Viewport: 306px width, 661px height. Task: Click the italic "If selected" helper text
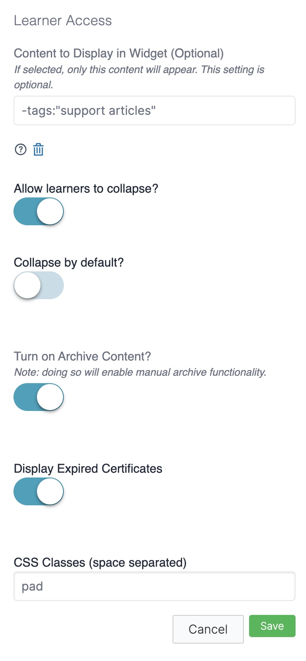point(139,77)
